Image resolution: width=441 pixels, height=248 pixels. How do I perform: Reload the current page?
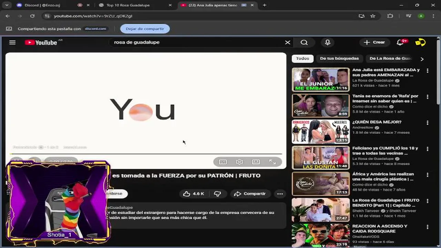click(32, 16)
